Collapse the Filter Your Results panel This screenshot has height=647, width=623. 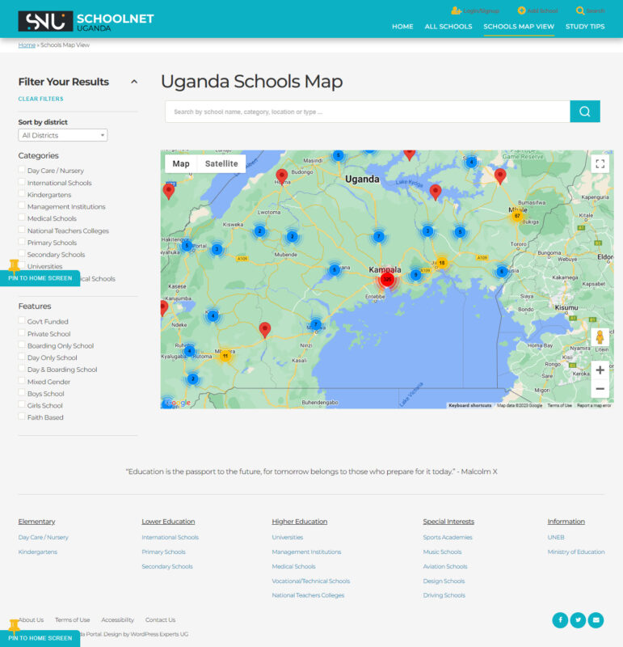click(x=134, y=82)
